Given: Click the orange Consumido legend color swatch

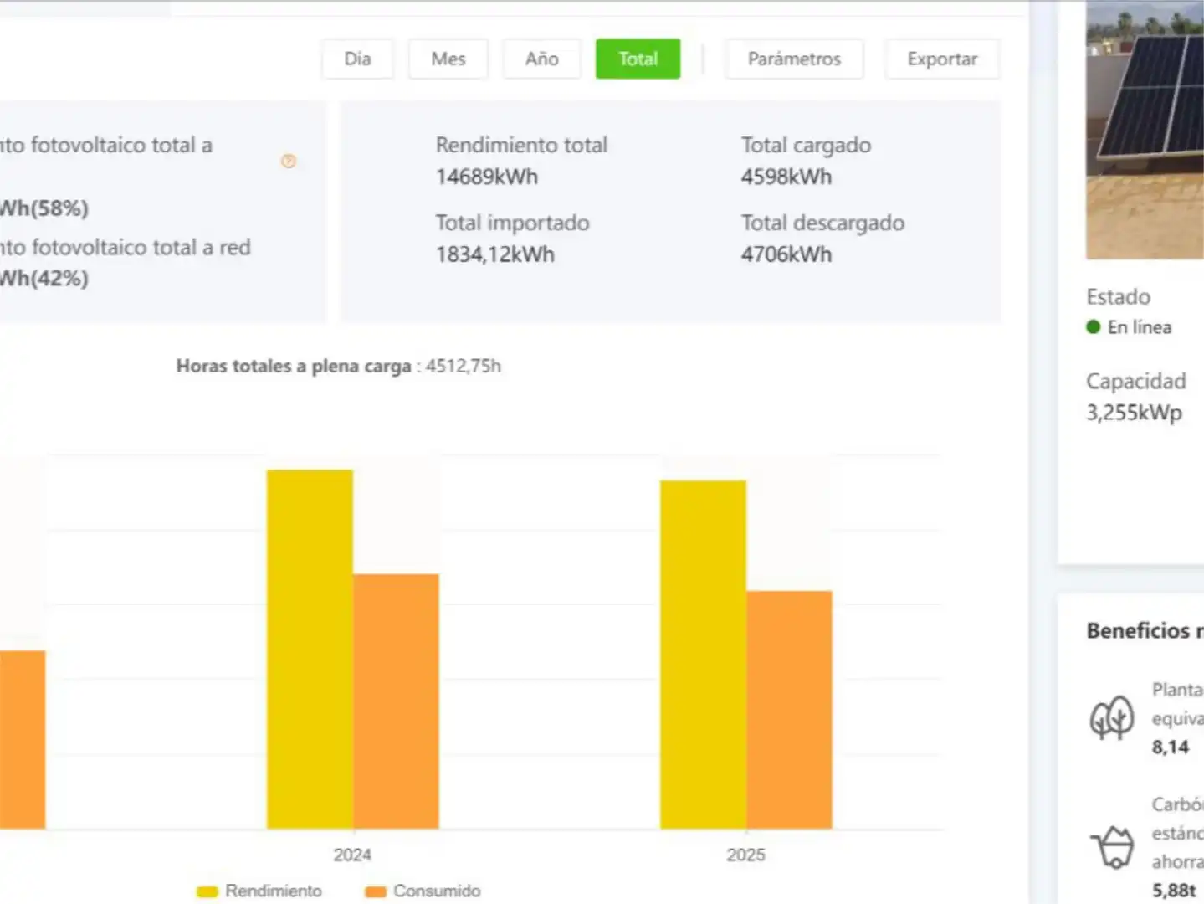Looking at the screenshot, I should point(376,892).
